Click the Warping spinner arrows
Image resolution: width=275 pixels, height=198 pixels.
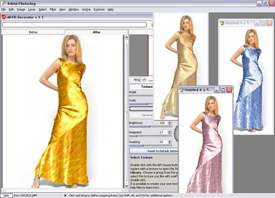[169, 142]
